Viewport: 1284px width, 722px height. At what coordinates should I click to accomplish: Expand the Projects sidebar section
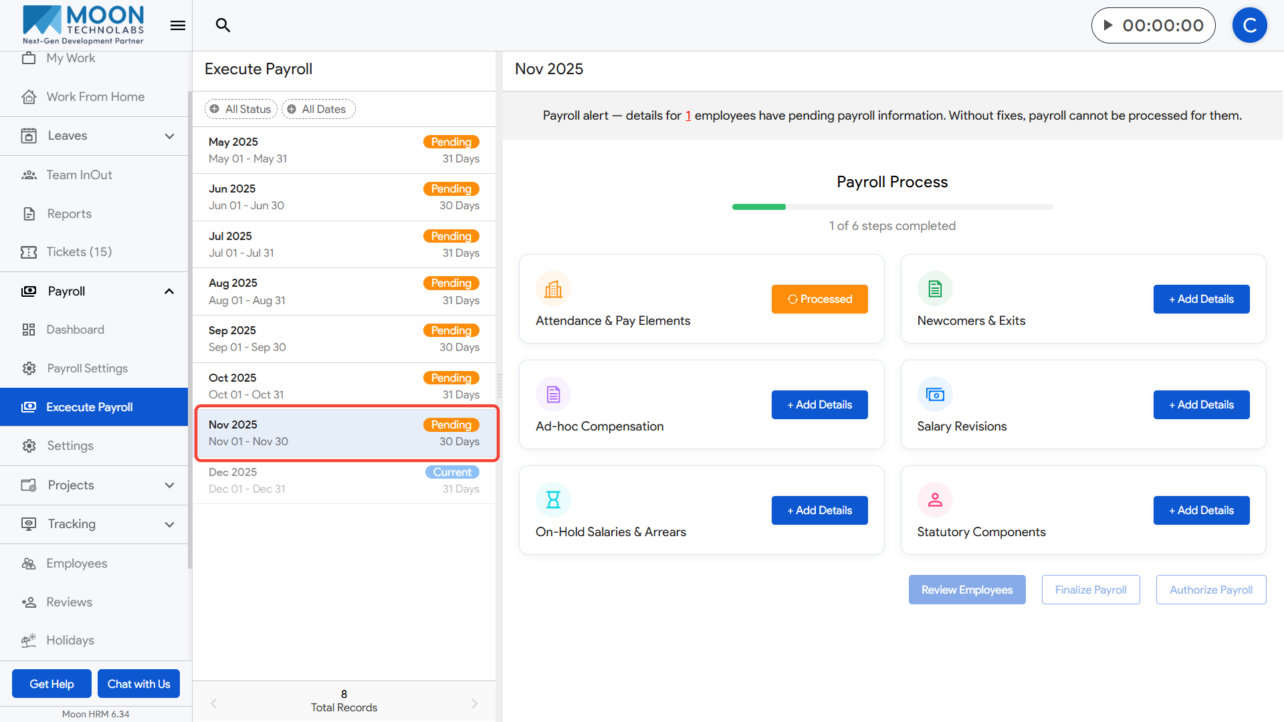coord(169,485)
